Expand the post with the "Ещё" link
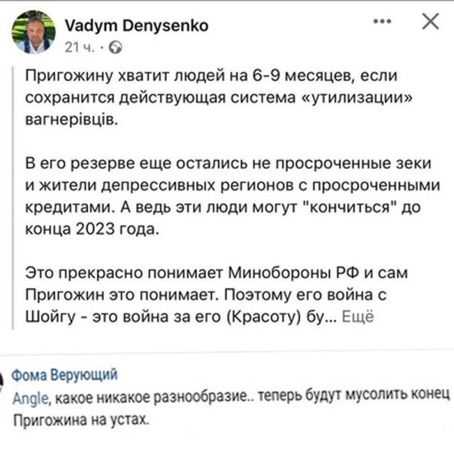 358,317
